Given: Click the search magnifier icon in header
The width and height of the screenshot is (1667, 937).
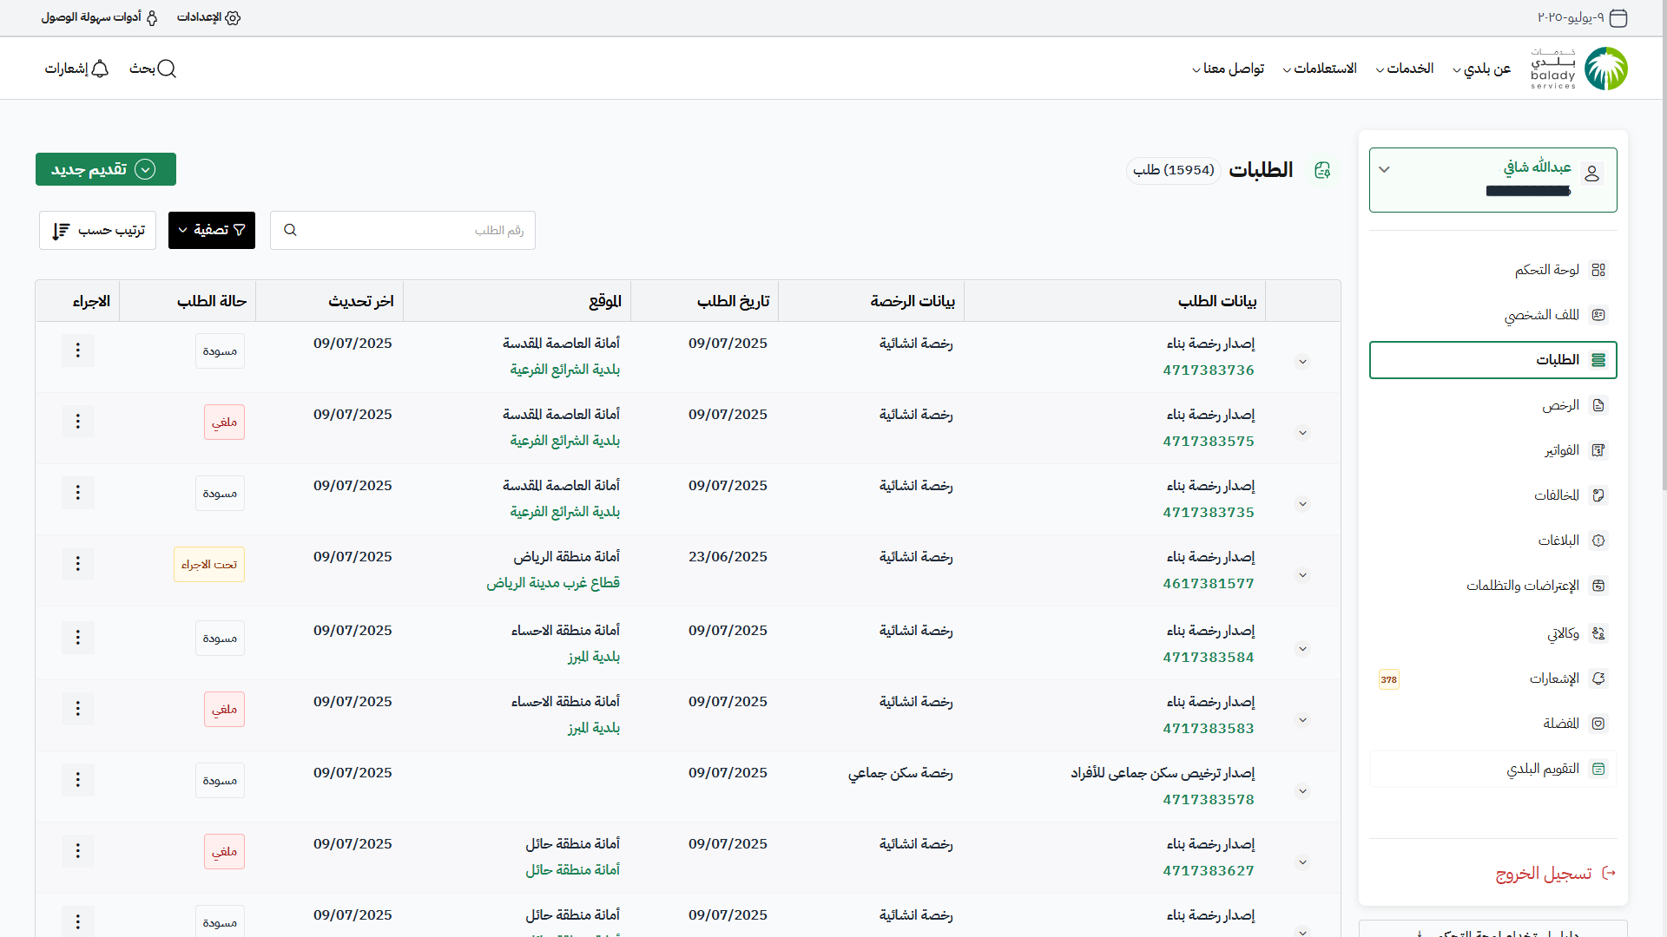Looking at the screenshot, I should click(x=167, y=69).
